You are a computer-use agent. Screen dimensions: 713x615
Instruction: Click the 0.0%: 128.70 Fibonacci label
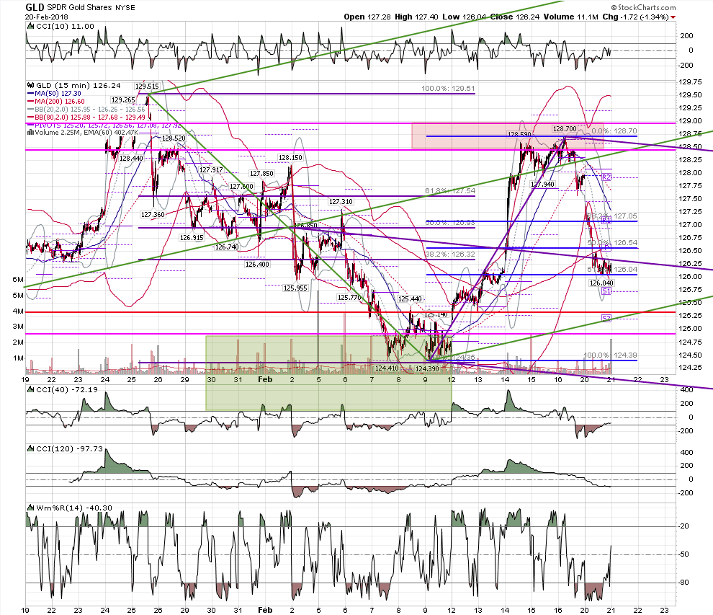(614, 131)
